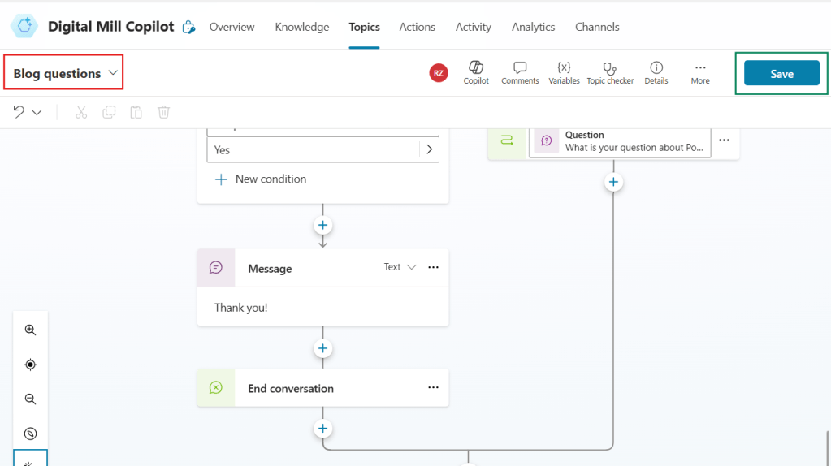
Task: Open the Activity tab
Action: tap(474, 27)
